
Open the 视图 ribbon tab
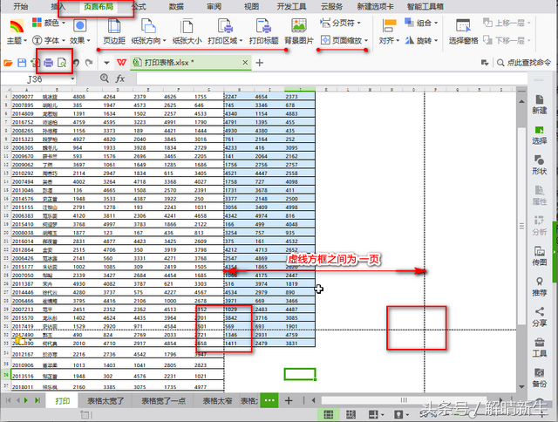[x=251, y=6]
